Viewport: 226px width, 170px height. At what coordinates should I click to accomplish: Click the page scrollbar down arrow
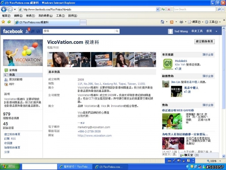coord(224,156)
